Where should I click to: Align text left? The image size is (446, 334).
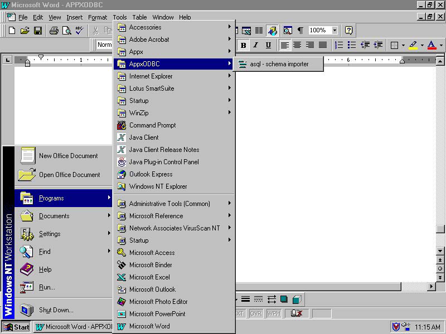285,45
